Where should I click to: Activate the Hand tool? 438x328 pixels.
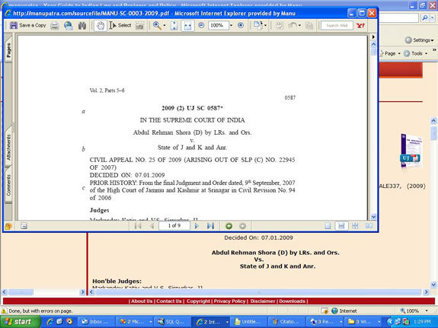pos(101,26)
